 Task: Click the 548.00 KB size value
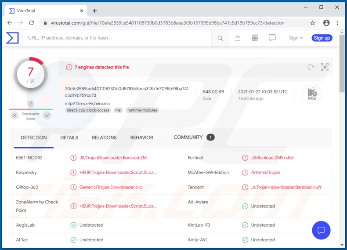click(x=213, y=92)
